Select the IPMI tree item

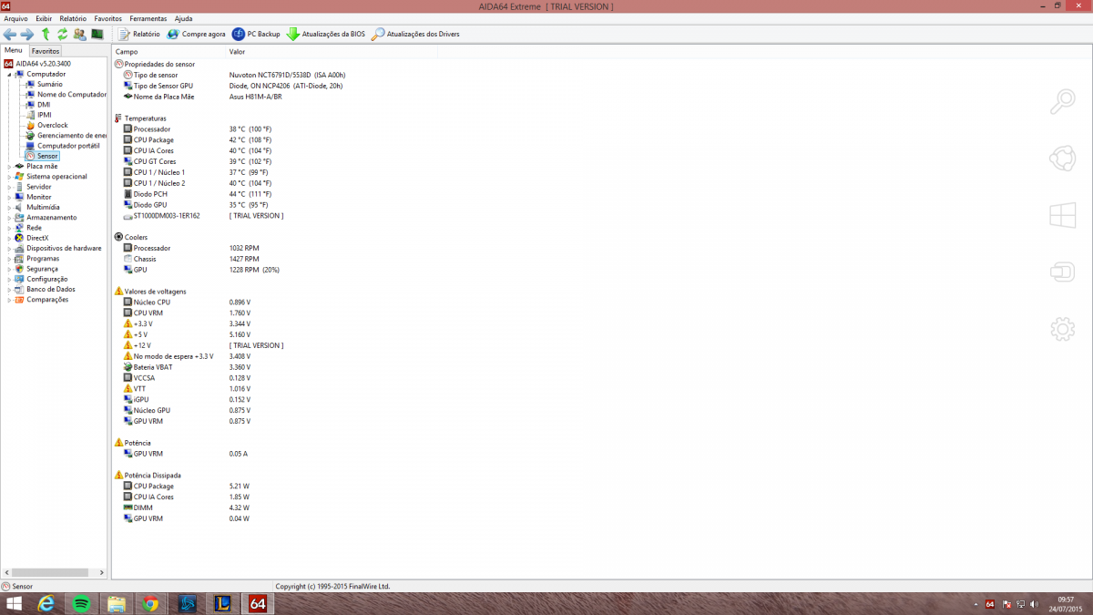[45, 115]
